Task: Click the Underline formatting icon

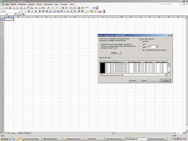Action: coord(36,11)
